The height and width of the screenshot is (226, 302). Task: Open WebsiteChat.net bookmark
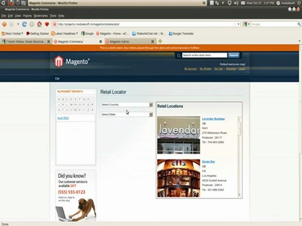tap(149, 34)
